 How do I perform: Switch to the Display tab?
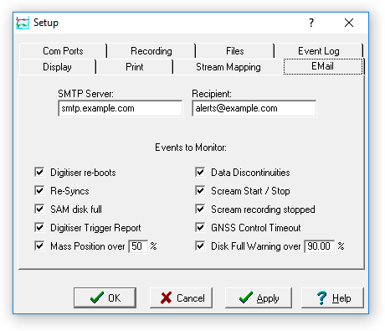57,67
